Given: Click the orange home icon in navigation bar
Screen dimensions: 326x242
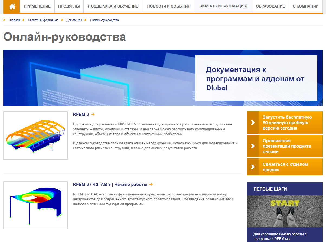Looking at the screenshot, I should [x=11, y=6].
